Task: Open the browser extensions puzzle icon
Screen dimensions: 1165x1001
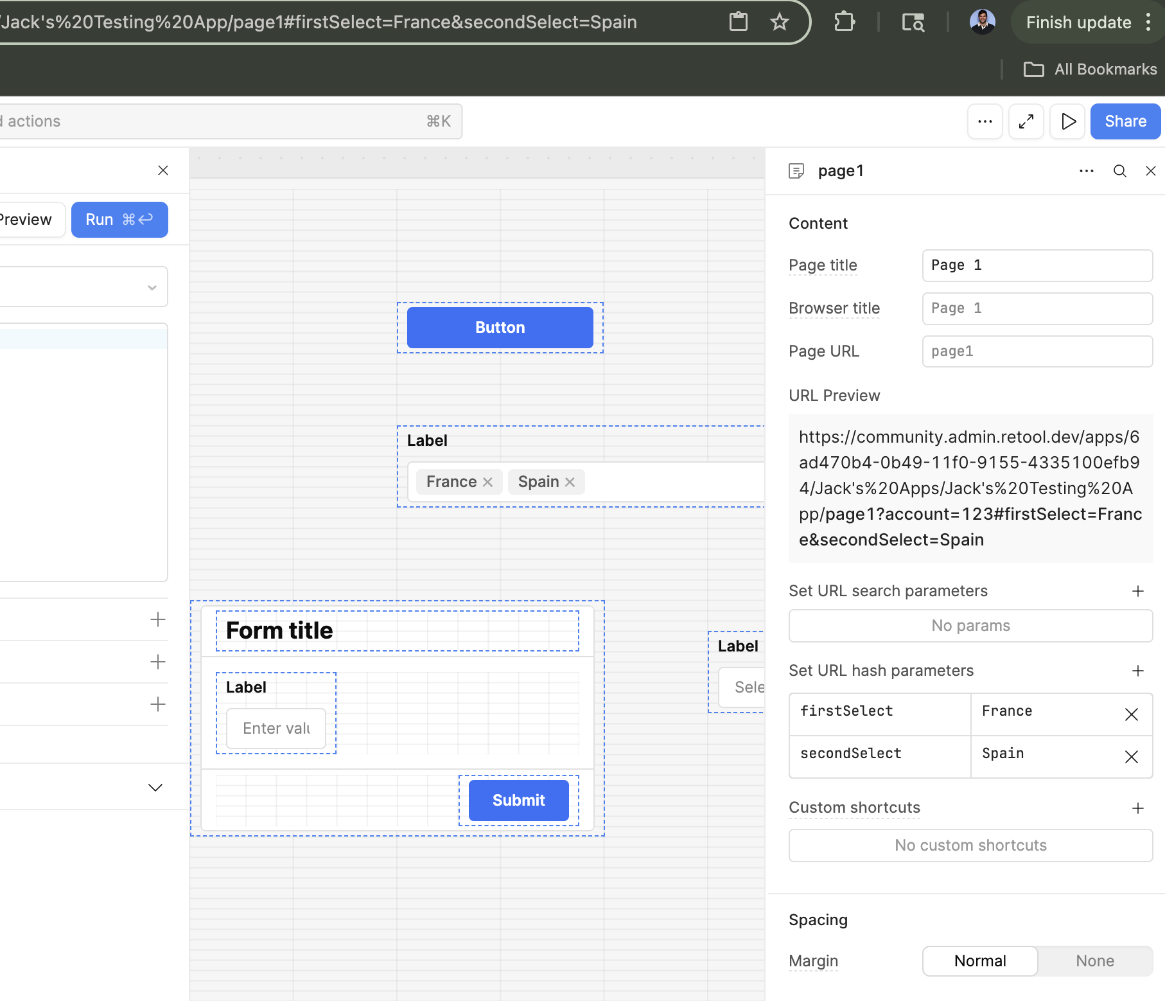Action: [844, 22]
